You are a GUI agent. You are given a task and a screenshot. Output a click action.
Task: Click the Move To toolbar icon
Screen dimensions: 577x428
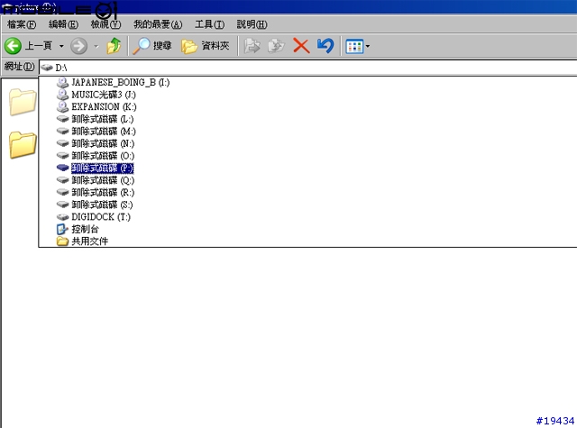(252, 46)
